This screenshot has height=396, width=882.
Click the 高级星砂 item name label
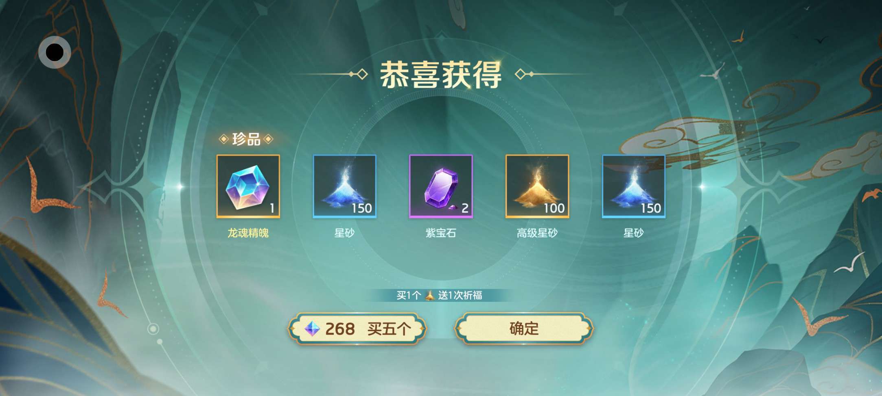(537, 233)
